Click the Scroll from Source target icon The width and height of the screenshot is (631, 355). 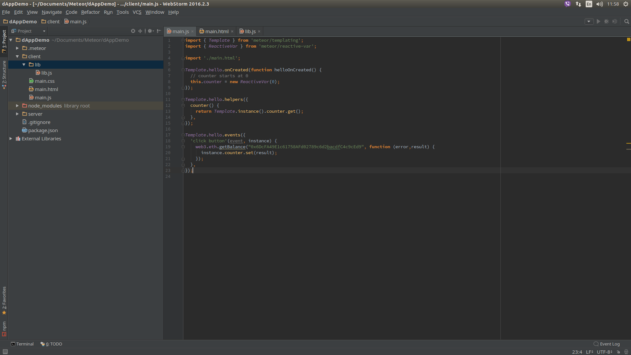pos(133,31)
